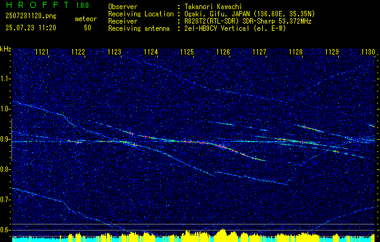This screenshot has width=380, height=242.
Task: Click the version number 1.0.0
Action: point(82,5)
